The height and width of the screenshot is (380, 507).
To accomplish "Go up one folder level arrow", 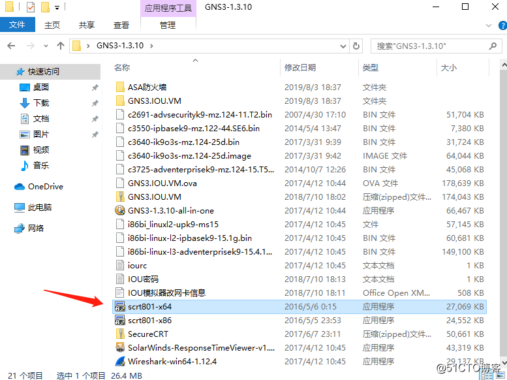I will pos(61,46).
